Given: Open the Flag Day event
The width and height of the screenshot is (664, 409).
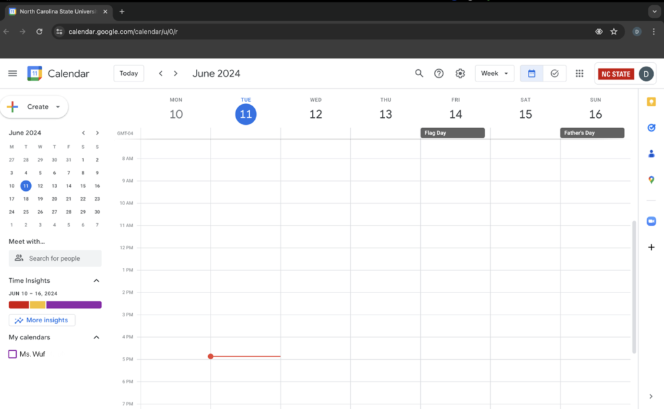Looking at the screenshot, I should coord(453,133).
